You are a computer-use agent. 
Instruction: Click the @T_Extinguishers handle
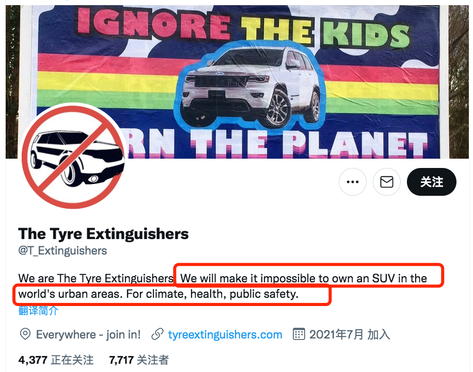[62, 251]
